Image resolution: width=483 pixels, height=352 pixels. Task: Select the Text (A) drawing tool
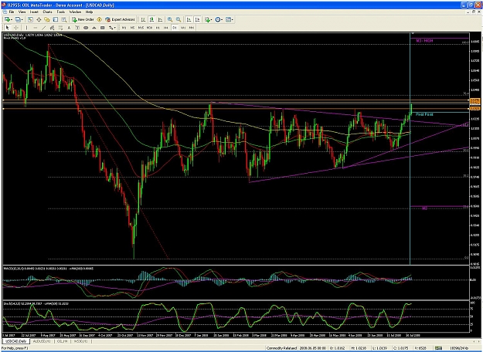pos(69,28)
